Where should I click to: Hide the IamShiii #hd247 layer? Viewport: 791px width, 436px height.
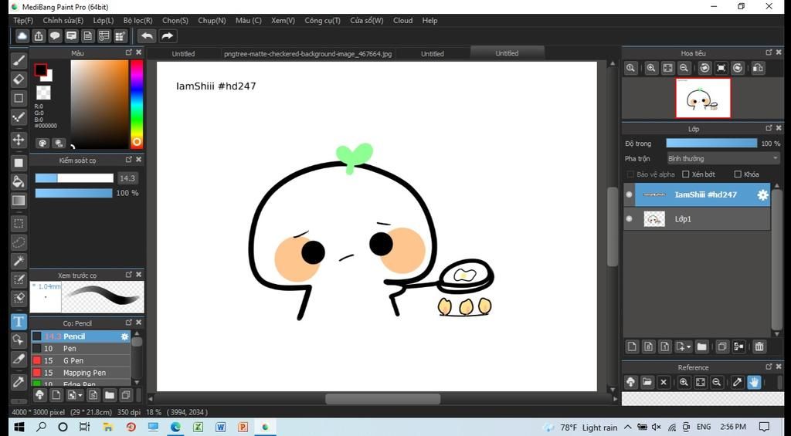pos(629,194)
